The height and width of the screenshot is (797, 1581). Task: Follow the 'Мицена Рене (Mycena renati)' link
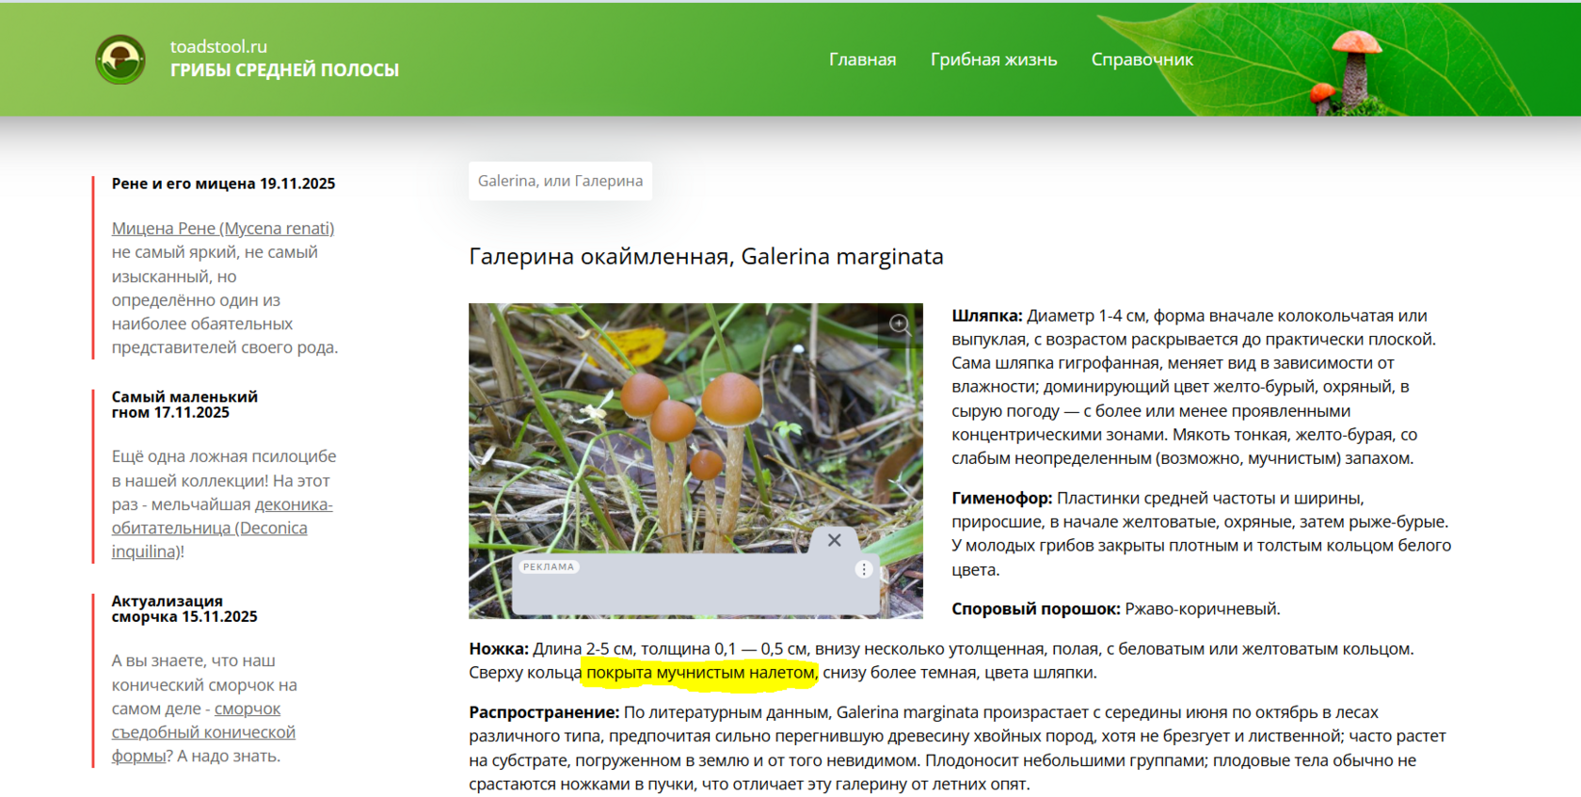coord(222,228)
